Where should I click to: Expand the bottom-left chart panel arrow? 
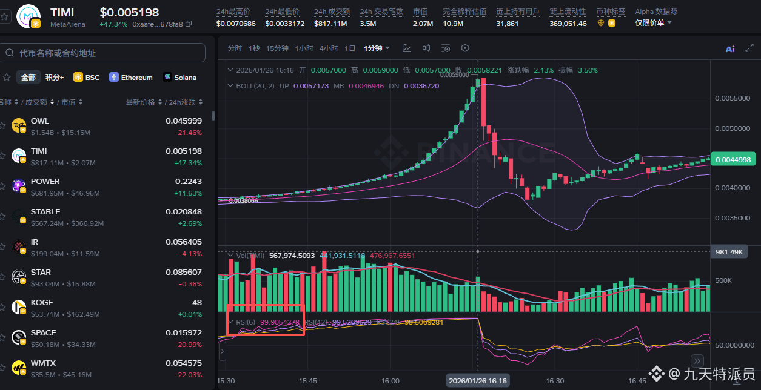222,351
